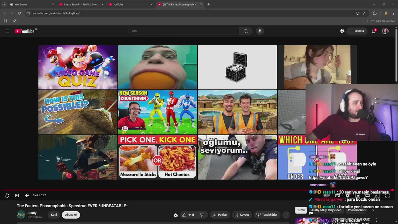Open Chrome three-dot menu
The height and width of the screenshot is (224, 398).
[393, 13]
